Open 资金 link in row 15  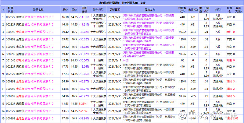click(x=27, y=118)
